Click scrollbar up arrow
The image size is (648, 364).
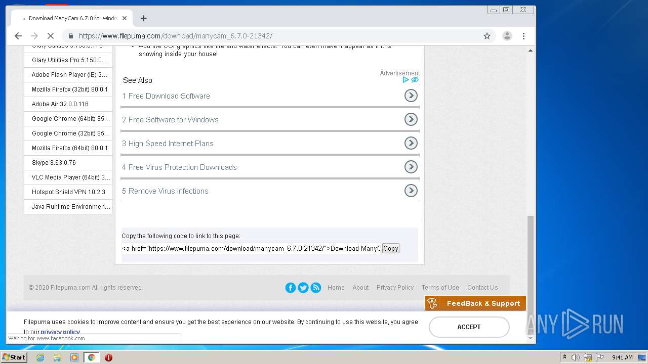[531, 51]
